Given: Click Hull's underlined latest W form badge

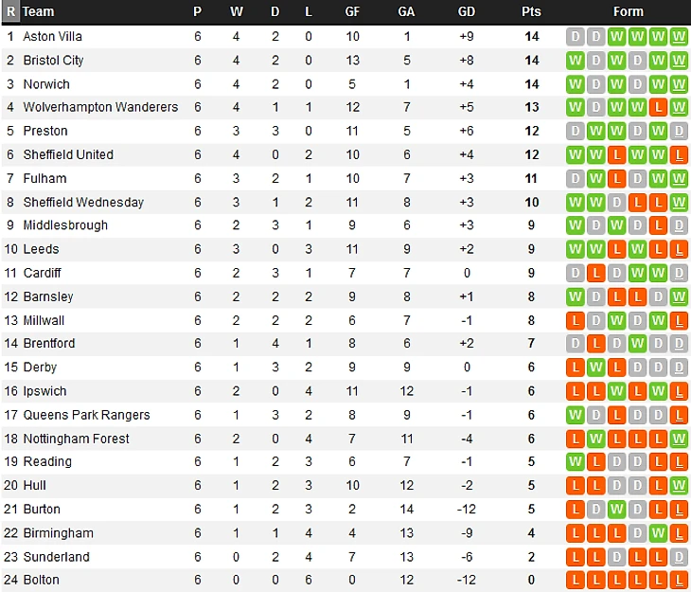Looking at the screenshot, I should [x=679, y=486].
